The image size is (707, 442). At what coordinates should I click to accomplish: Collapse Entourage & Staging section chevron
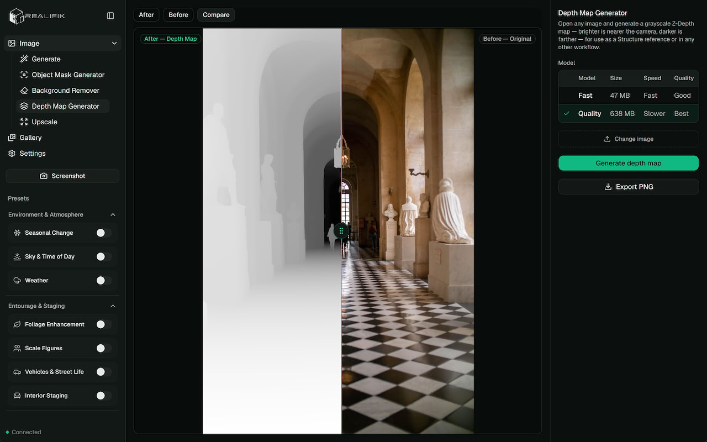click(113, 306)
